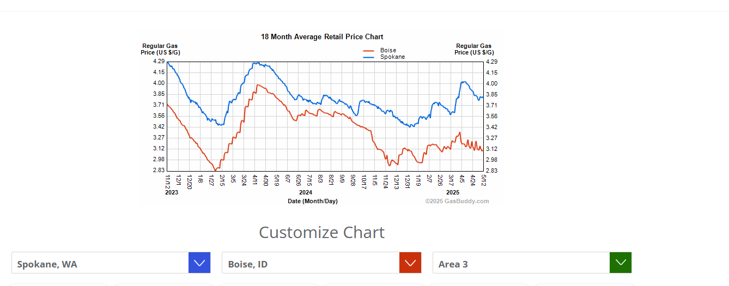This screenshot has width=729, height=286.
Task: Click the 18 Month Average Retail Price Chart title
Action: point(322,37)
